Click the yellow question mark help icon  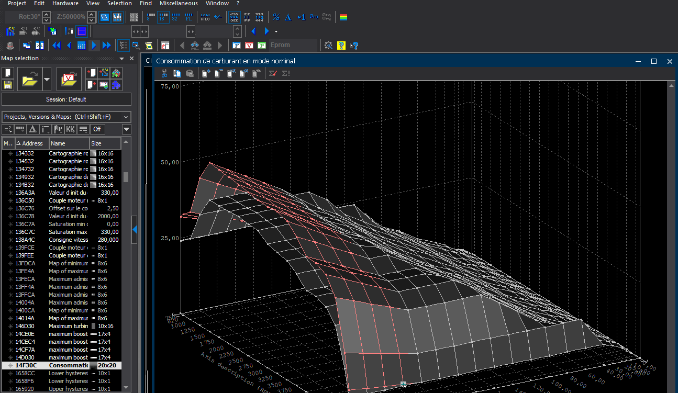point(341,46)
